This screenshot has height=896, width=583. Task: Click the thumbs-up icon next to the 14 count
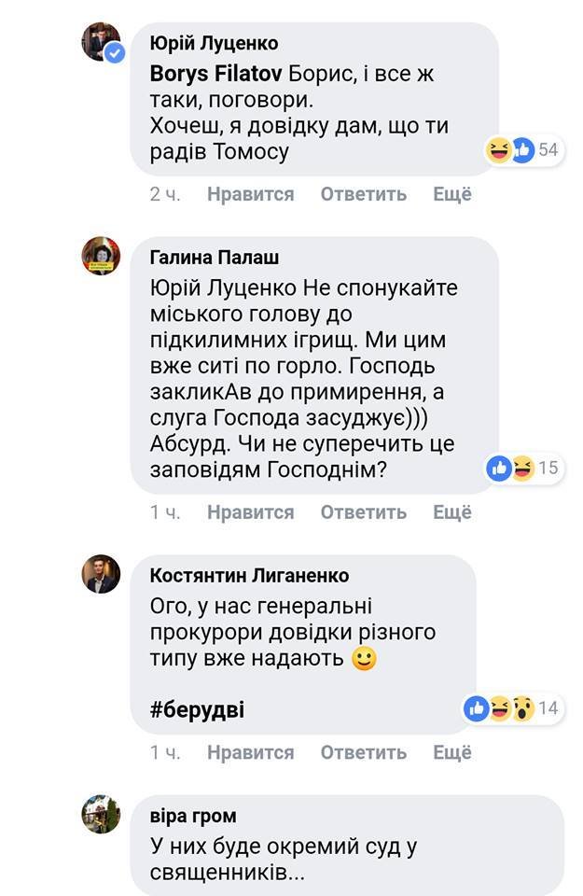coord(476,708)
